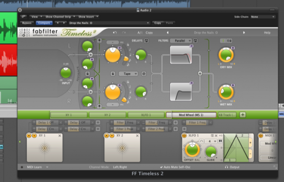Image resolution: width=284 pixels, height=182 pixels.
Task: Click the Delay 1 Off modulation slot
Action: (x=47, y=122)
